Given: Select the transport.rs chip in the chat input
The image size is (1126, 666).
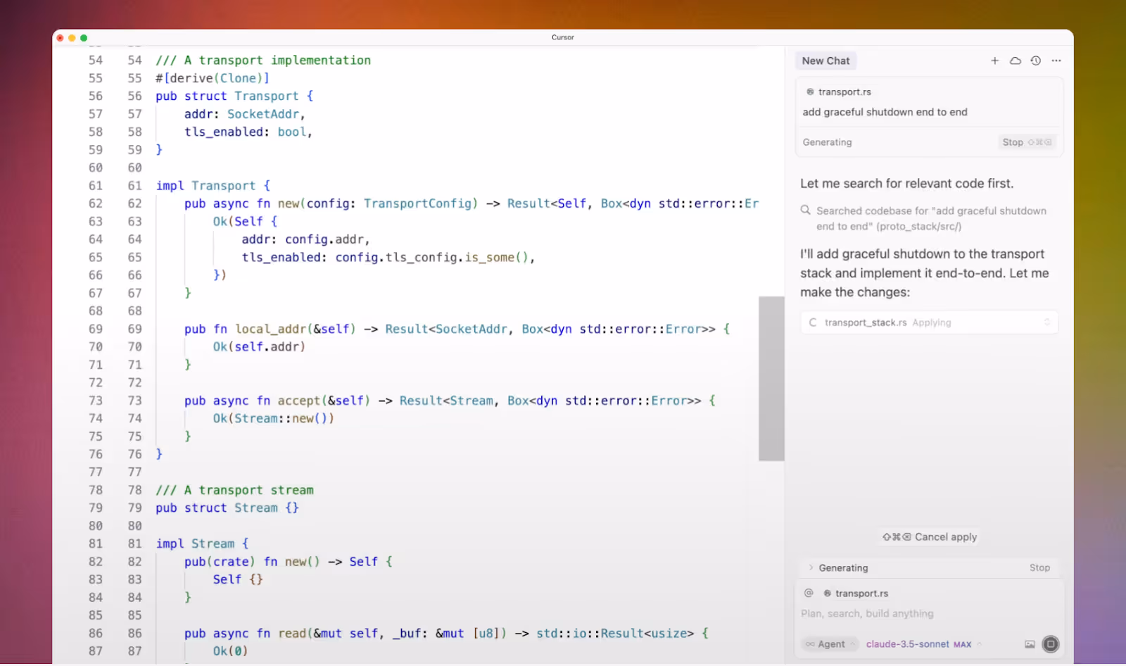Looking at the screenshot, I should [x=860, y=593].
